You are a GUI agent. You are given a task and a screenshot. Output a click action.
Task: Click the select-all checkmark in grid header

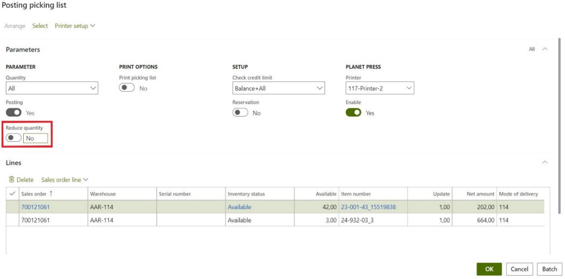click(12, 194)
